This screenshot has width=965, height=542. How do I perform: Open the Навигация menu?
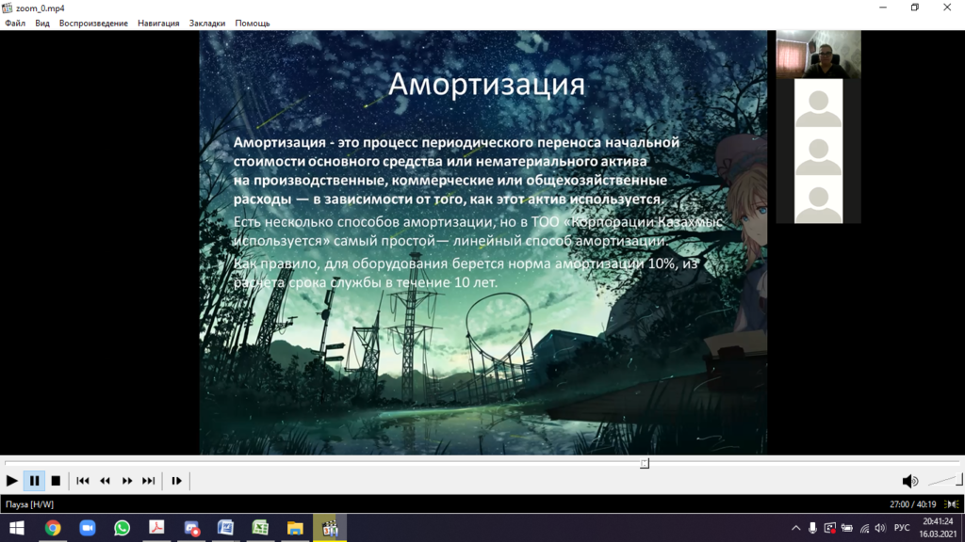coord(158,24)
